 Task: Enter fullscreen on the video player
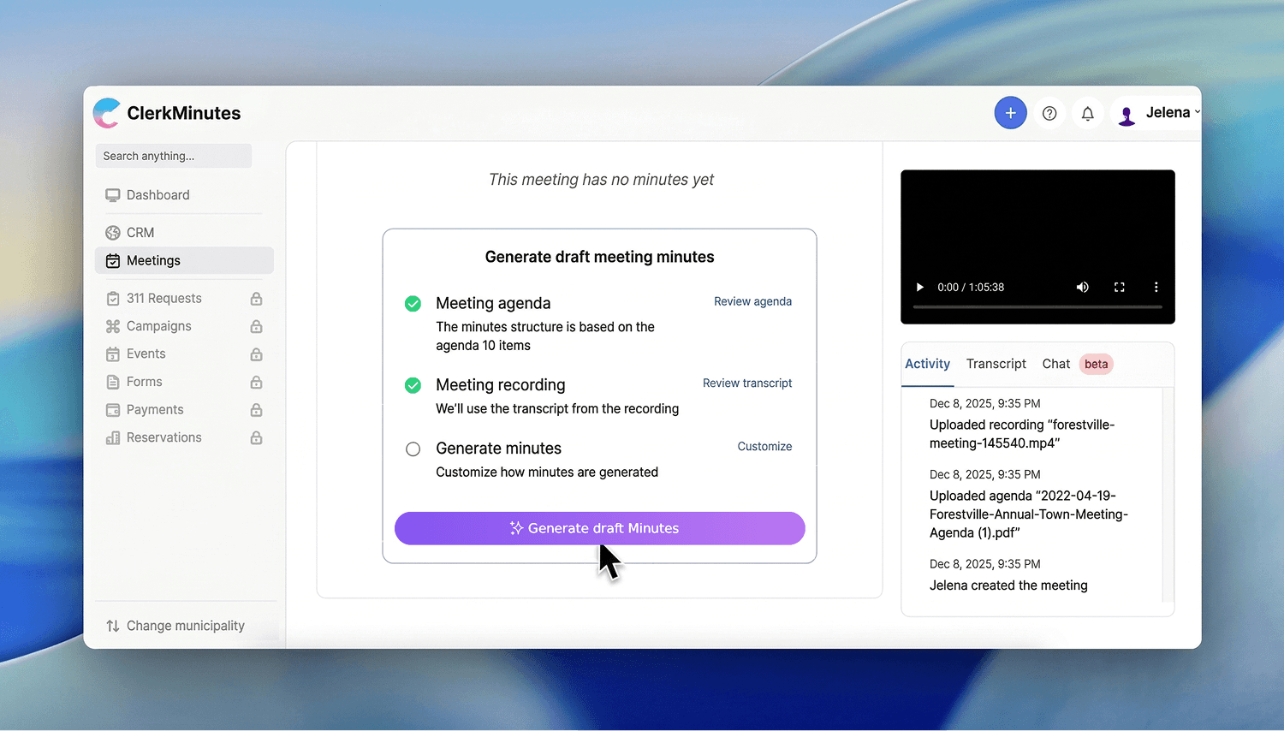[1119, 288]
